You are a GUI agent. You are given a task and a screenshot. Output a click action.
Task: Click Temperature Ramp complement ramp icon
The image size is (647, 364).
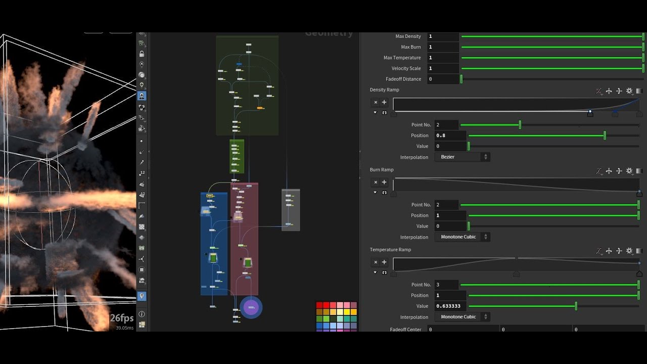point(619,251)
